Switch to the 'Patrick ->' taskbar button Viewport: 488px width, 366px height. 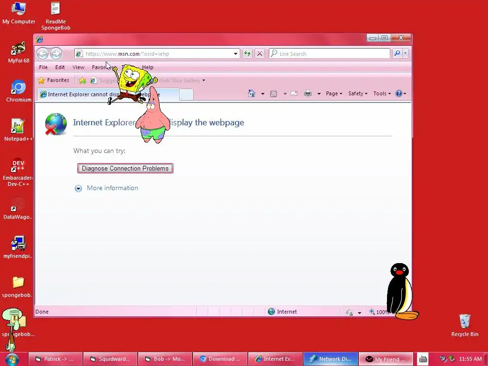tap(55, 359)
